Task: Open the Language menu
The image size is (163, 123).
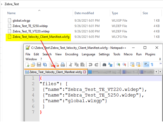Action: click(88, 54)
